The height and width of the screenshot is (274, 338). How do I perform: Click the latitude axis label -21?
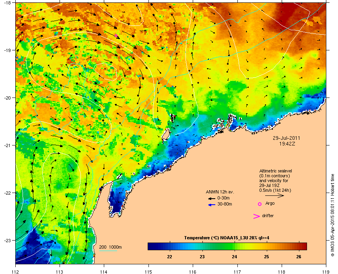pyautogui.click(x=7, y=145)
